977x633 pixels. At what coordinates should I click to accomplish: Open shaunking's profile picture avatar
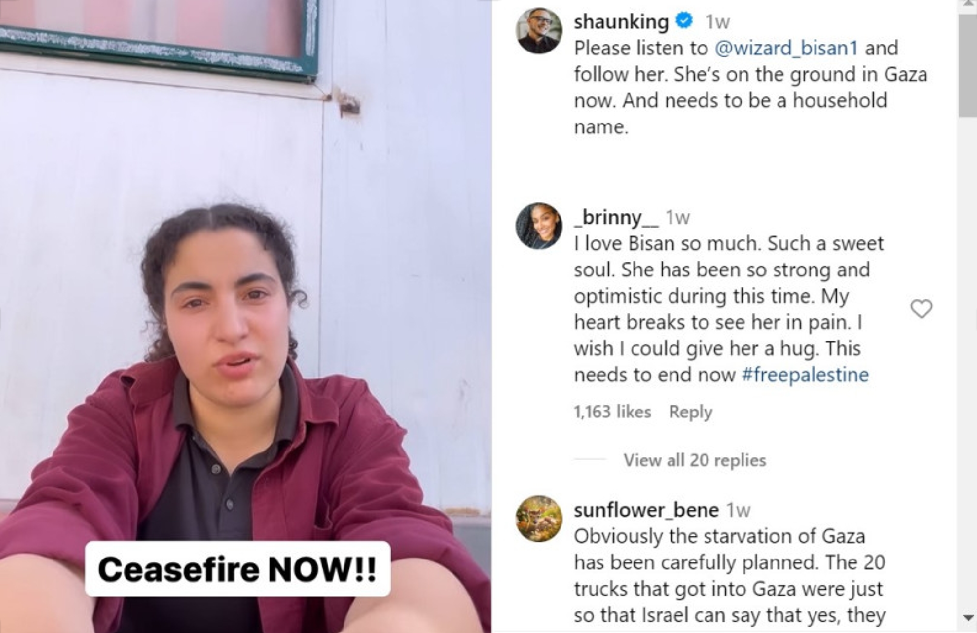(x=539, y=31)
